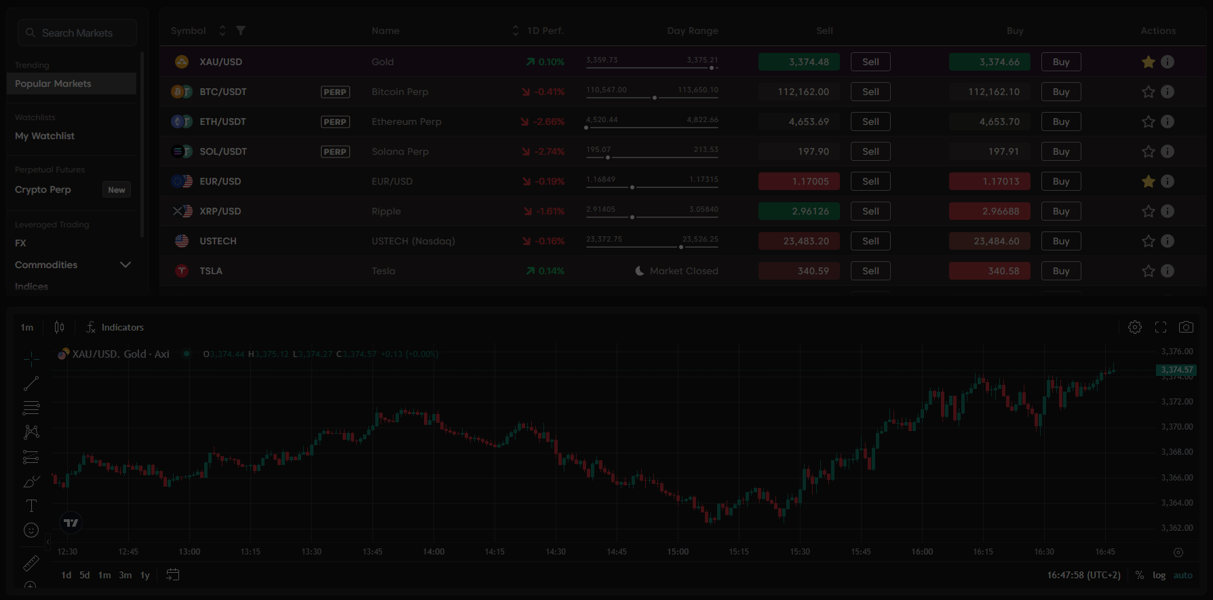Viewport: 1213px width, 600px height.
Task: Click Buy price 3,374.66 for Gold
Action: 990,62
